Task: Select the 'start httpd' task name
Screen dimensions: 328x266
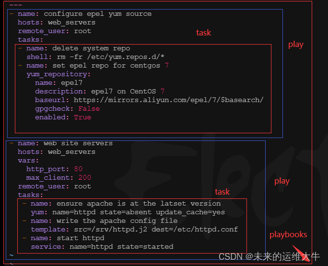Action: pyautogui.click(x=81, y=238)
